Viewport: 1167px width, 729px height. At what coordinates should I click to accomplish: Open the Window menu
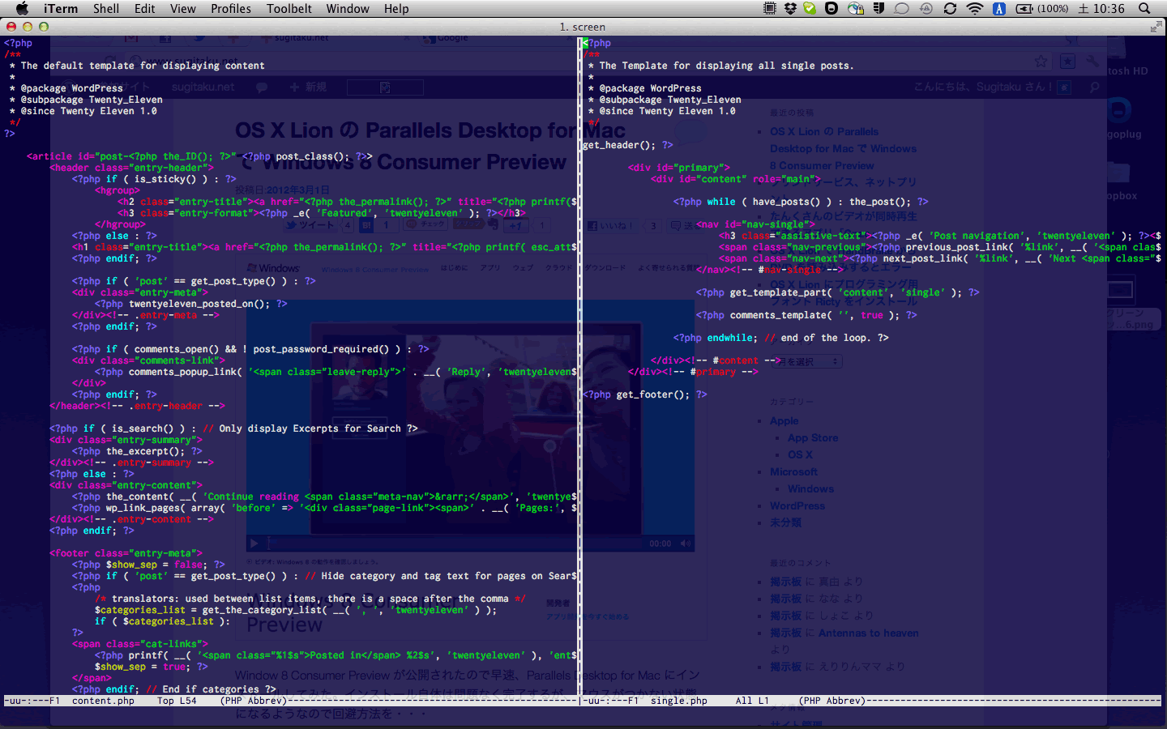tap(348, 9)
